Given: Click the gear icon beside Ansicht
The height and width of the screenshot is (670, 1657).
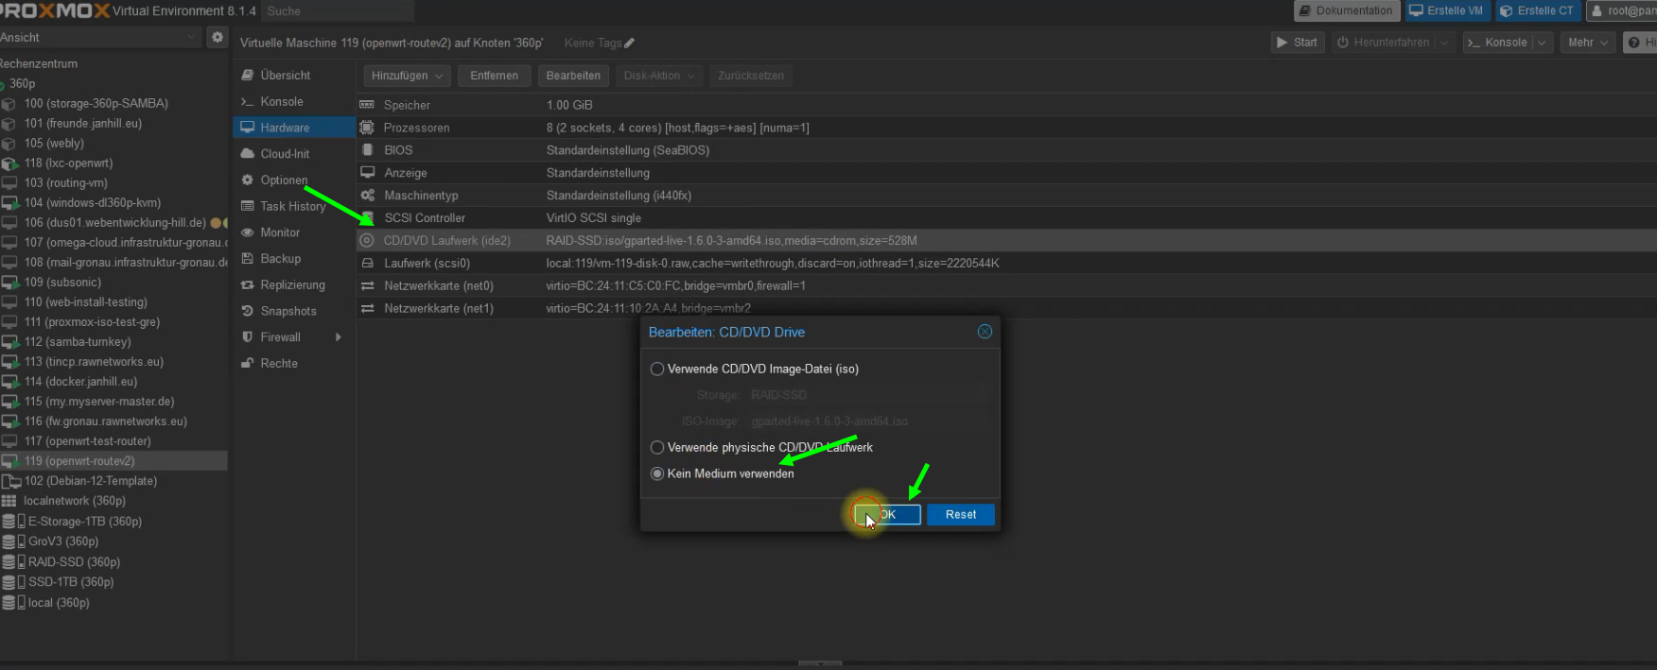Looking at the screenshot, I should (x=218, y=37).
